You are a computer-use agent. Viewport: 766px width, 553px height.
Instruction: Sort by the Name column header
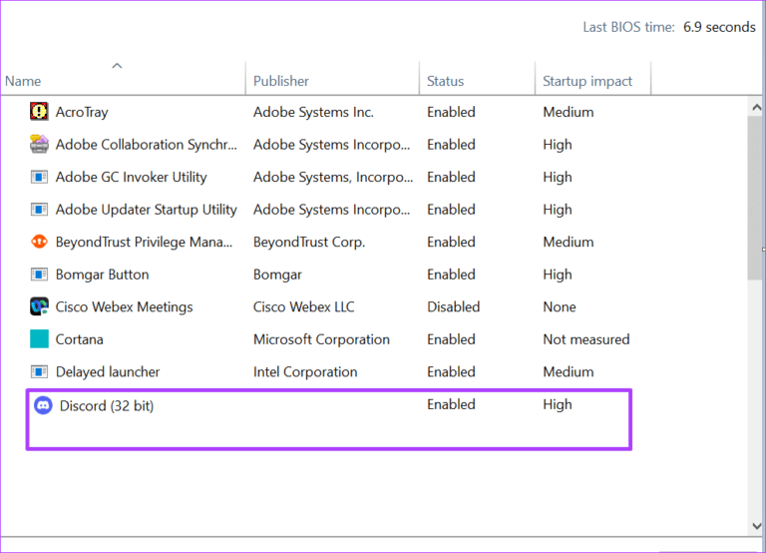click(x=23, y=81)
